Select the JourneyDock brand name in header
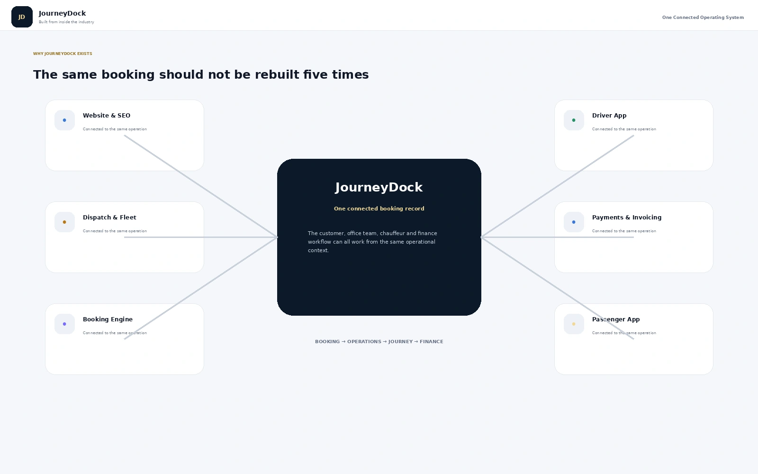 tap(62, 13)
